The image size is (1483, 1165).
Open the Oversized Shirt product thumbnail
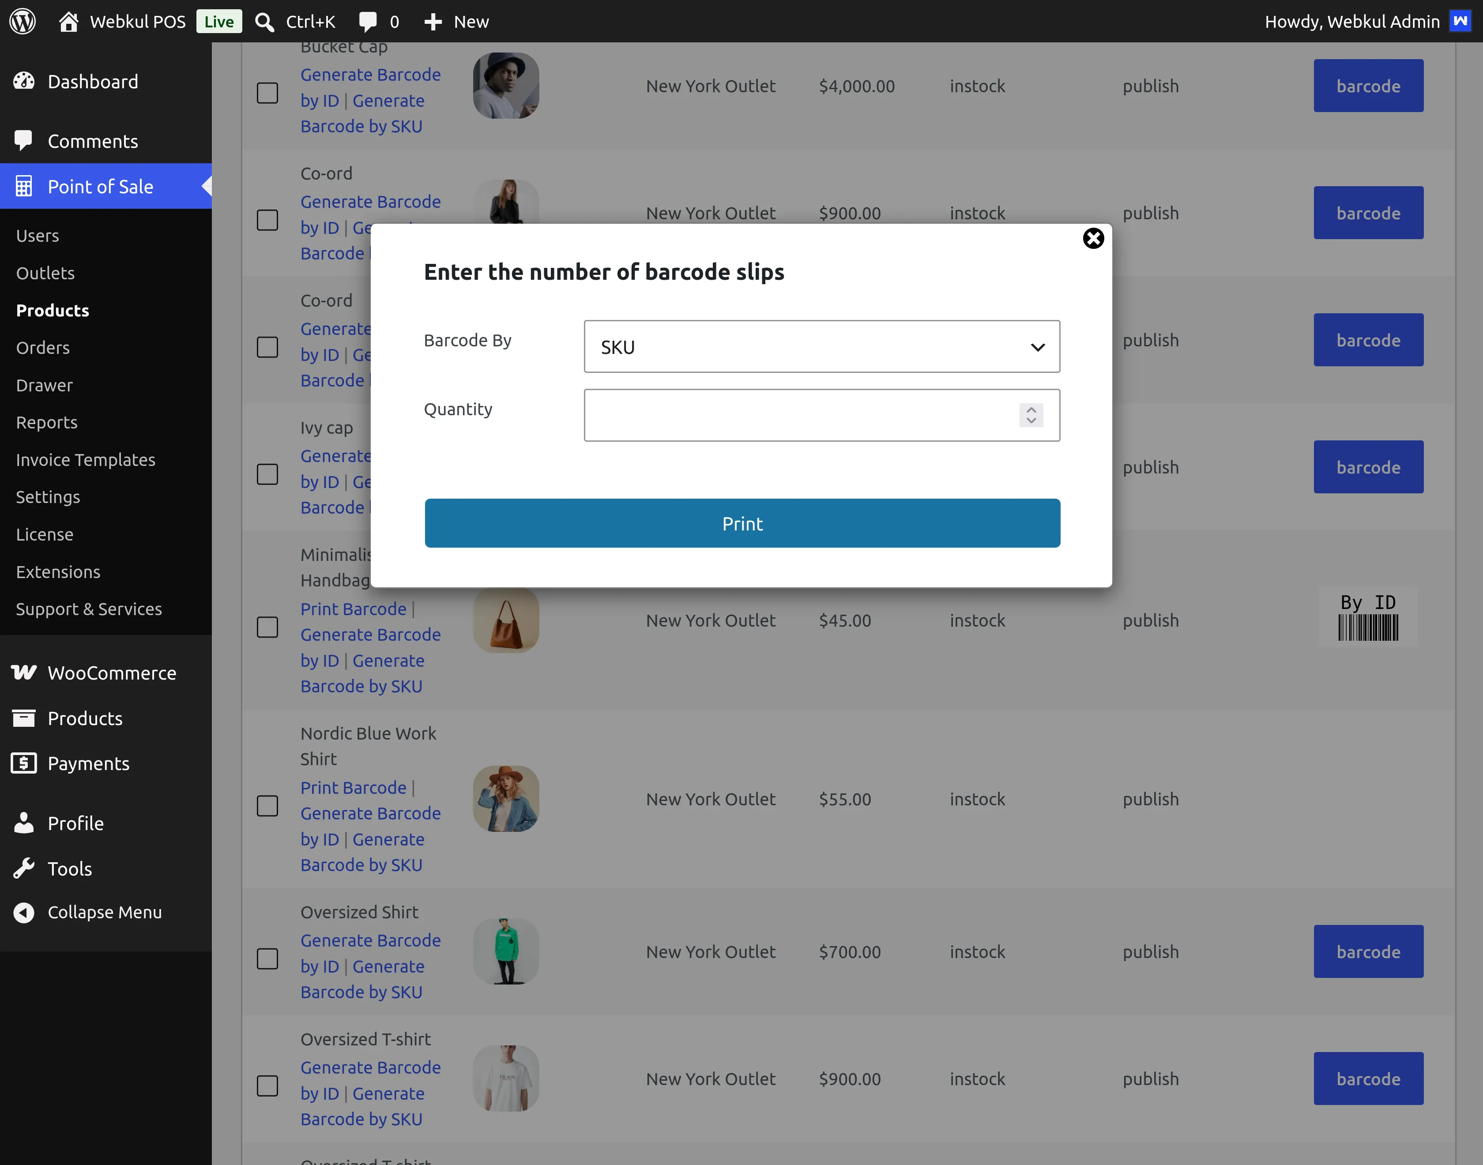pos(506,951)
